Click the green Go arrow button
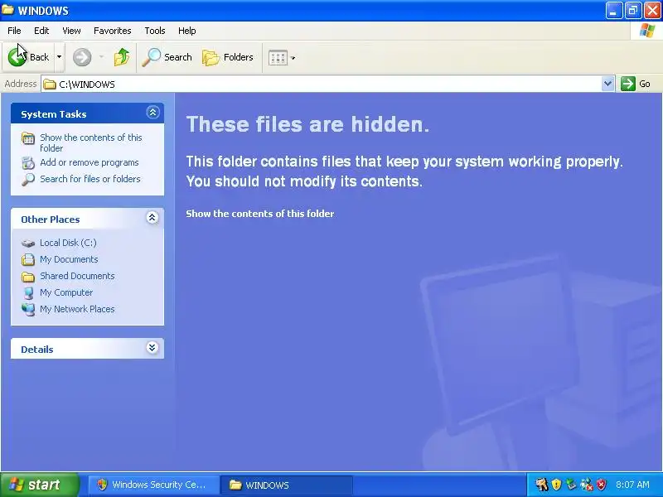663x497 pixels. 628,84
